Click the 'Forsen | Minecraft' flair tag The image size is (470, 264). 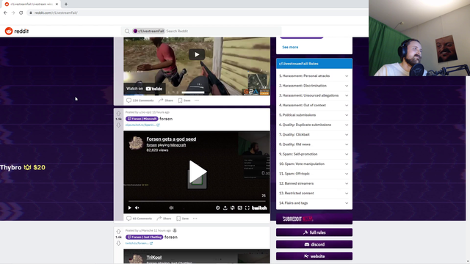pyautogui.click(x=142, y=119)
